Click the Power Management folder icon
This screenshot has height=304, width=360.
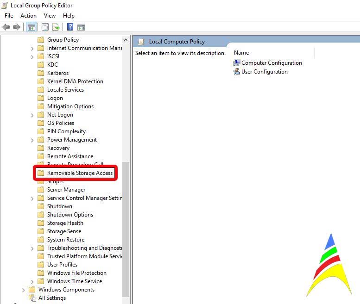(x=41, y=140)
